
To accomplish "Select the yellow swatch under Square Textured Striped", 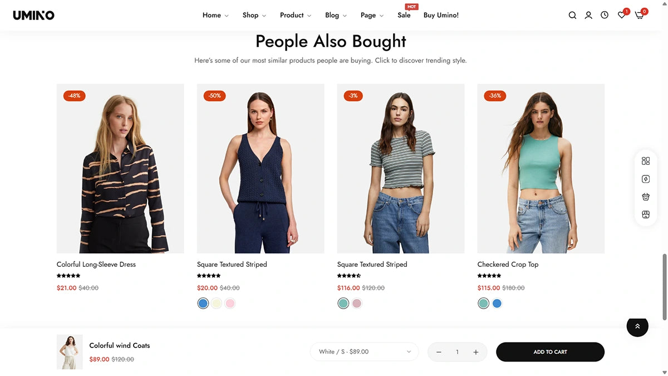I will point(217,303).
